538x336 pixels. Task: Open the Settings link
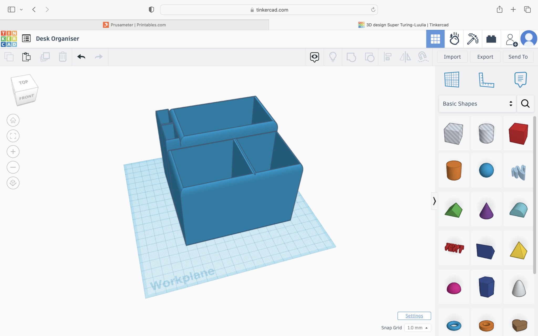point(414,316)
